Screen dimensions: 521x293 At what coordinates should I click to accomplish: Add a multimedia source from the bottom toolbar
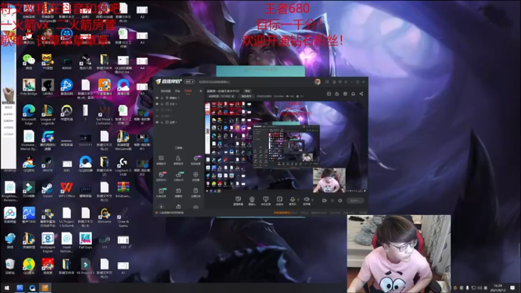[279, 201]
